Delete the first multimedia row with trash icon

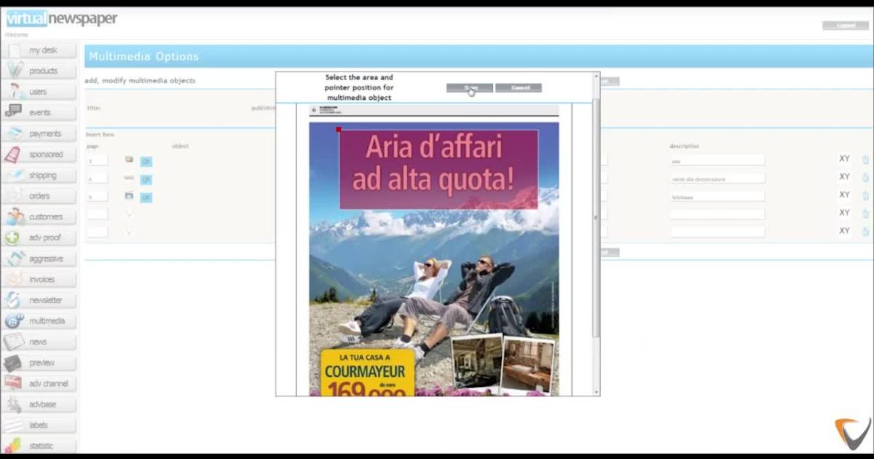click(x=865, y=160)
